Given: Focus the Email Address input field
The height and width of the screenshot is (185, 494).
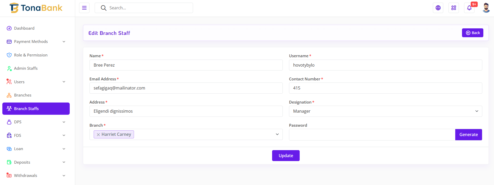Looking at the screenshot, I should [186, 88].
